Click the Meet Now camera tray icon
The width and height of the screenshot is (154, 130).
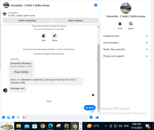[x=111, y=126]
